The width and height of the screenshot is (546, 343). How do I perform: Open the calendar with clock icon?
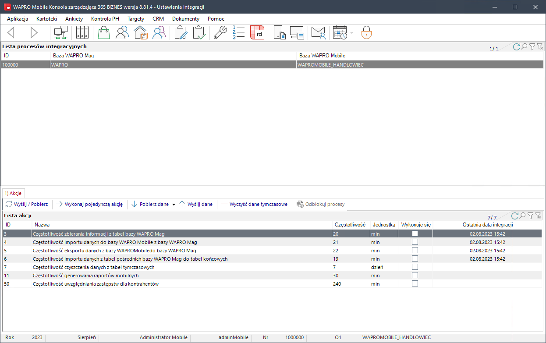click(340, 33)
